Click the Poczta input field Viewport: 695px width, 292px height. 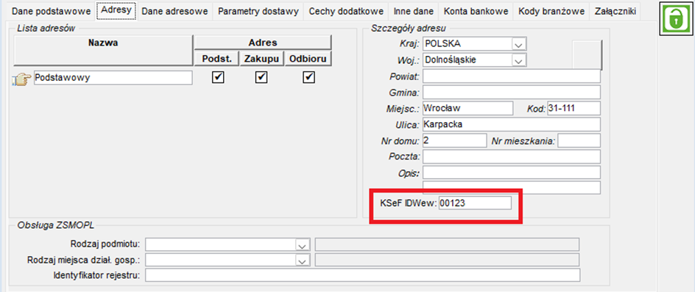512,157
